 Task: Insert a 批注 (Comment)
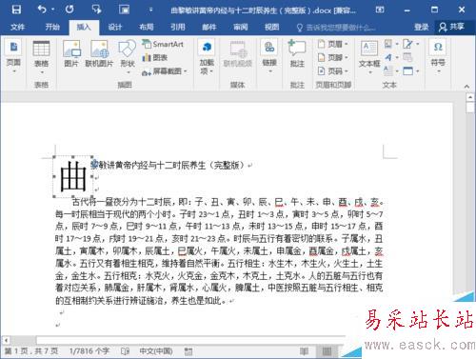[297, 54]
